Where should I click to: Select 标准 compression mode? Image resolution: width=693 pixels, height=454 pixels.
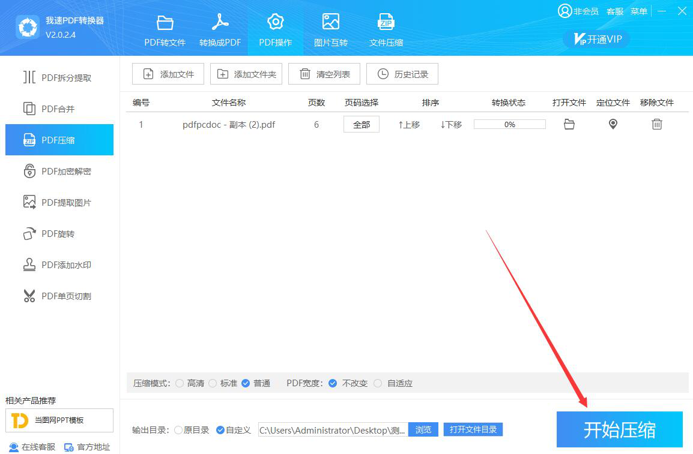click(x=213, y=383)
